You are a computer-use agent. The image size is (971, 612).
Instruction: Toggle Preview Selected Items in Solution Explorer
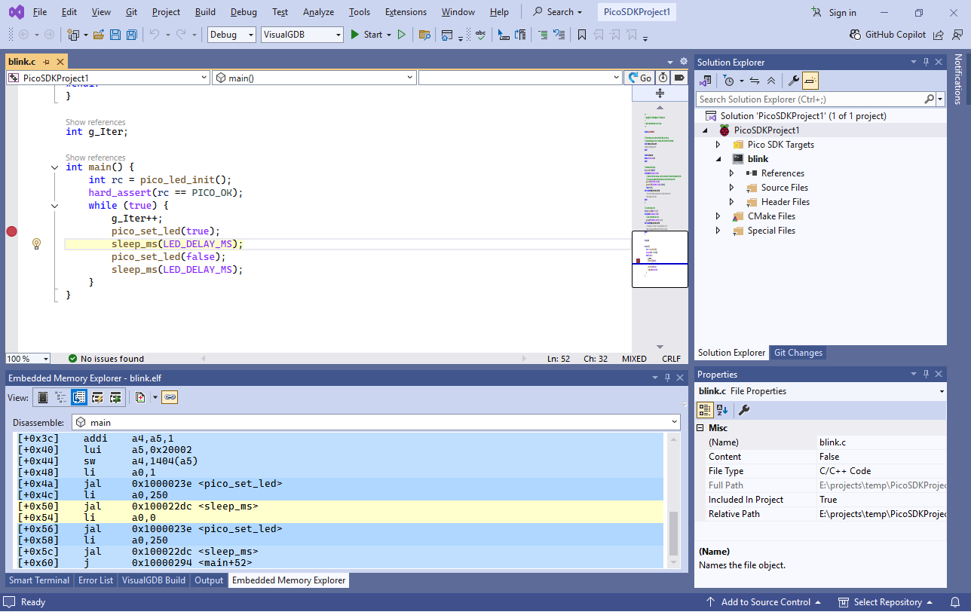tap(810, 81)
